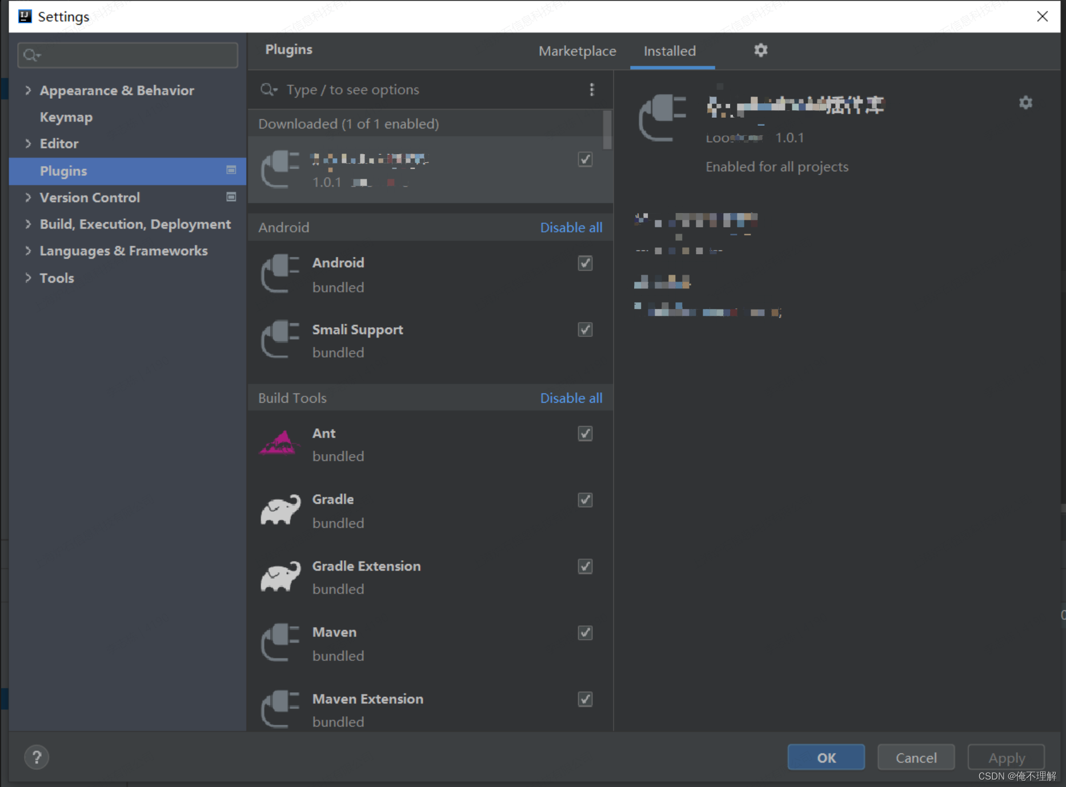The width and height of the screenshot is (1066, 787).
Task: Confirm settings with the OK button
Action: click(x=826, y=757)
